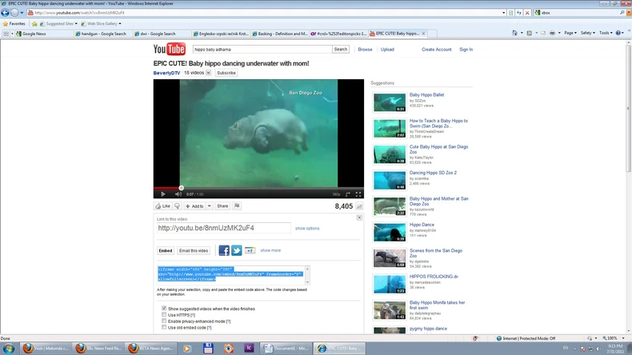
Task: Share the video on Twitter
Action: (237, 250)
